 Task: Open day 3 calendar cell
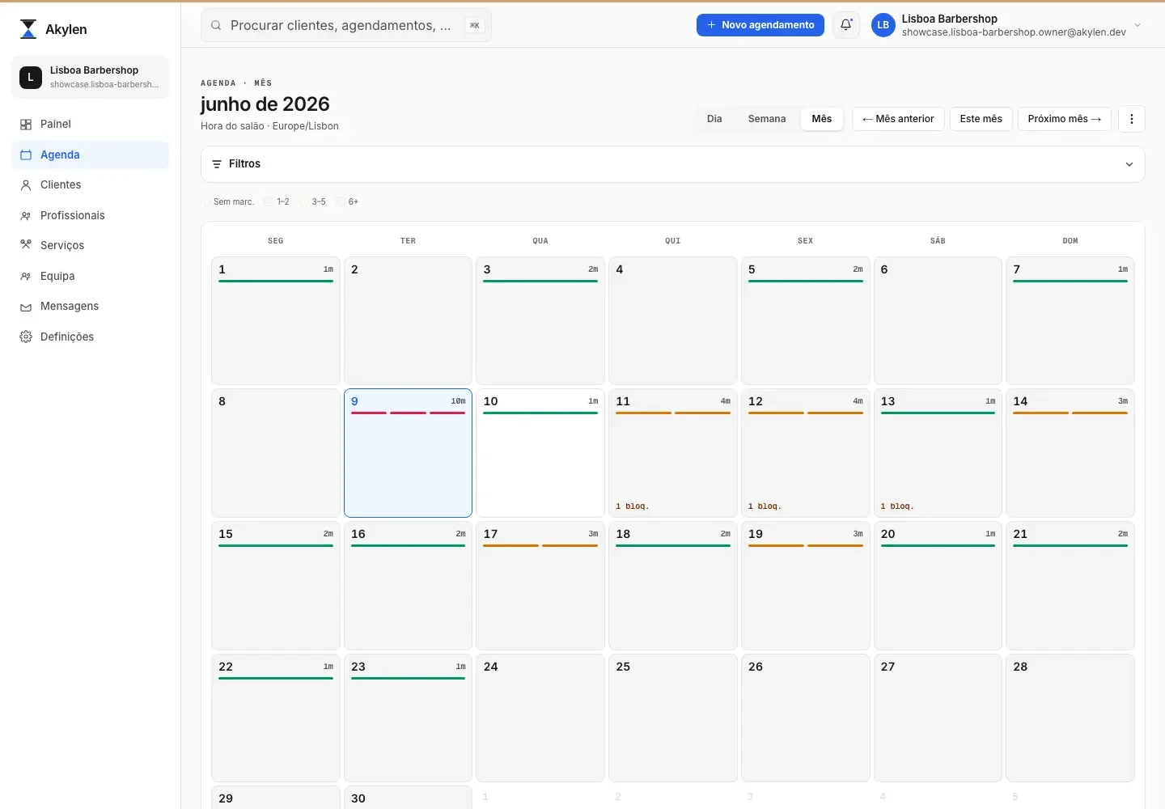(540, 320)
